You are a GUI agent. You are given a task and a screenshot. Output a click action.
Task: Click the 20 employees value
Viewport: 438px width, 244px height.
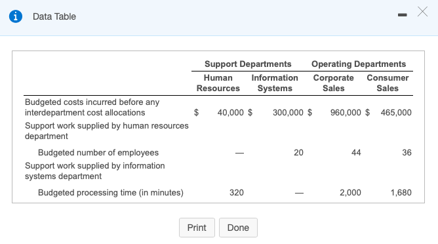pyautogui.click(x=298, y=153)
